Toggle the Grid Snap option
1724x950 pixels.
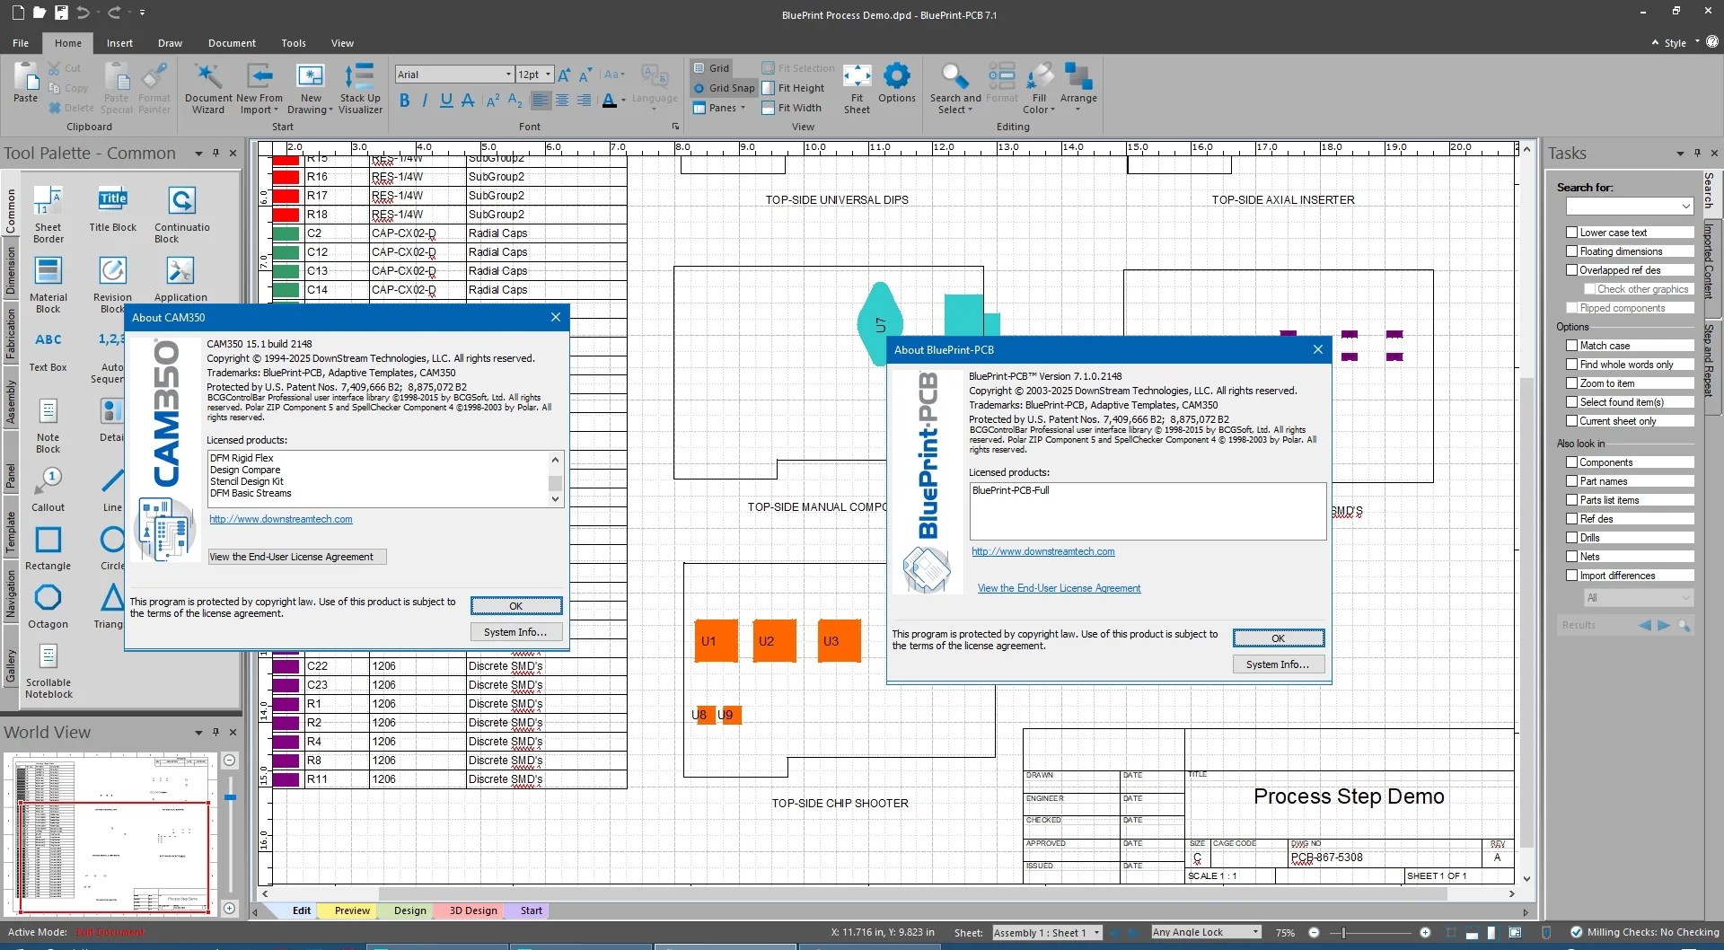tap(724, 88)
